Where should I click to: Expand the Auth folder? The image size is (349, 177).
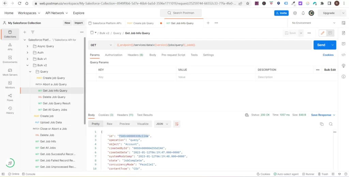point(27,53)
